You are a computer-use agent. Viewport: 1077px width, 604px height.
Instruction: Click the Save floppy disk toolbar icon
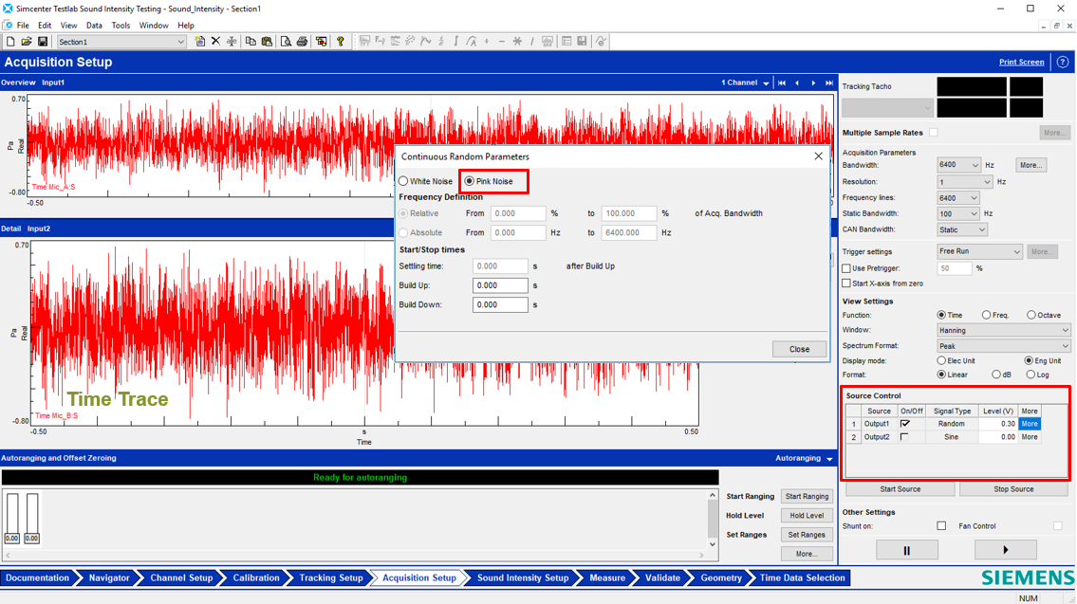[42, 42]
